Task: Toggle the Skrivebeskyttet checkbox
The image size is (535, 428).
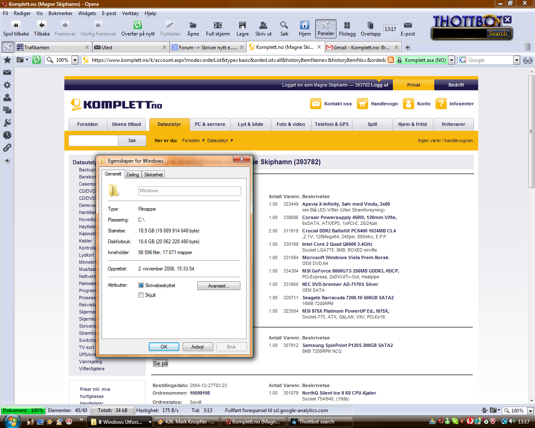Action: click(141, 285)
